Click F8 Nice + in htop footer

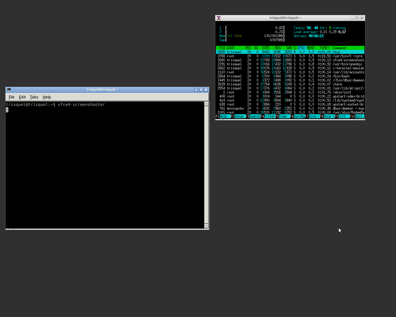coord(327,116)
